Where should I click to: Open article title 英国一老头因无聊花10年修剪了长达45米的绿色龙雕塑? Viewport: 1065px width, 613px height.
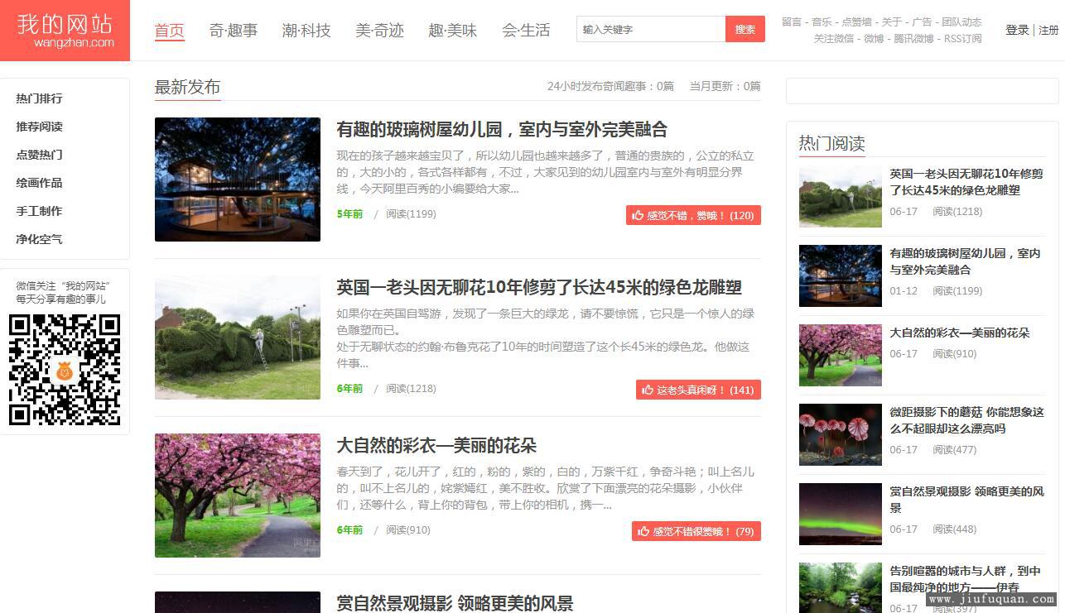click(x=539, y=287)
